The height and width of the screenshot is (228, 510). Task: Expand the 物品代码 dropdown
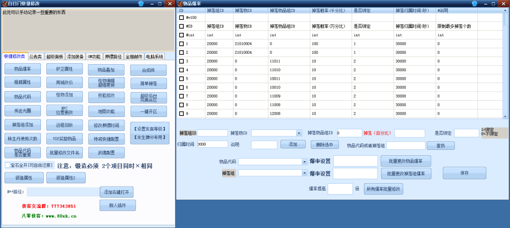[305, 162]
